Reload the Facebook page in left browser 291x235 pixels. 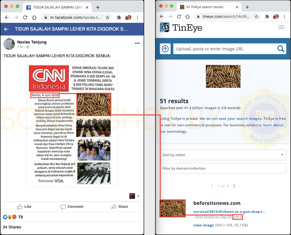25,17
